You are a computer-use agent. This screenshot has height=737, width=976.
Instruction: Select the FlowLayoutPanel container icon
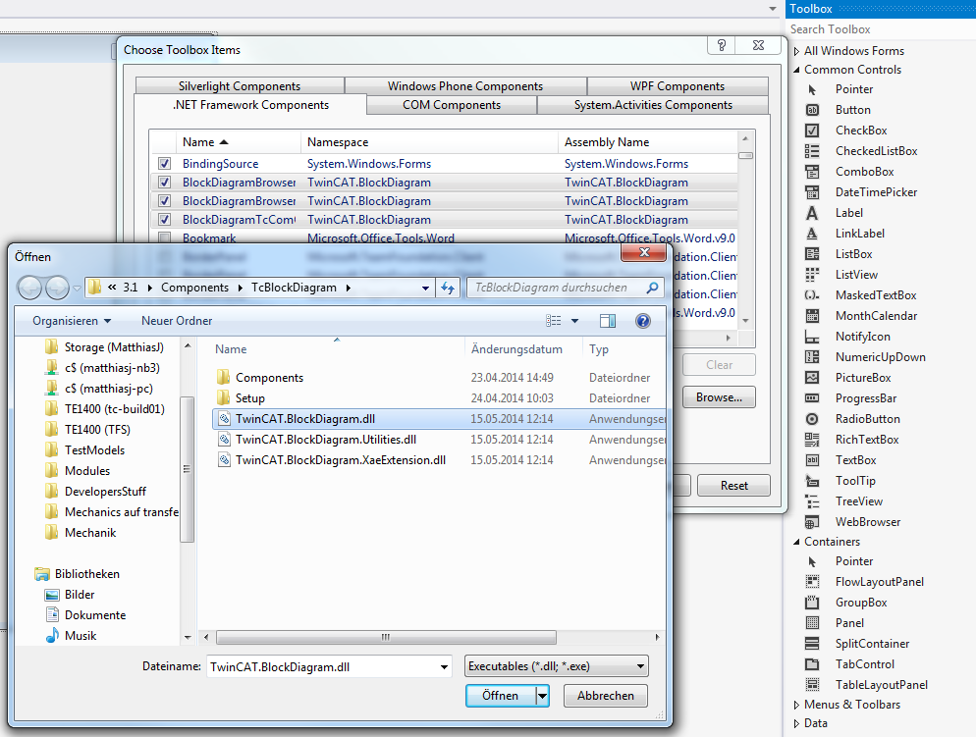coord(812,582)
